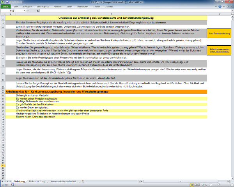Select the Einleitung sheet tab

click(19, 182)
